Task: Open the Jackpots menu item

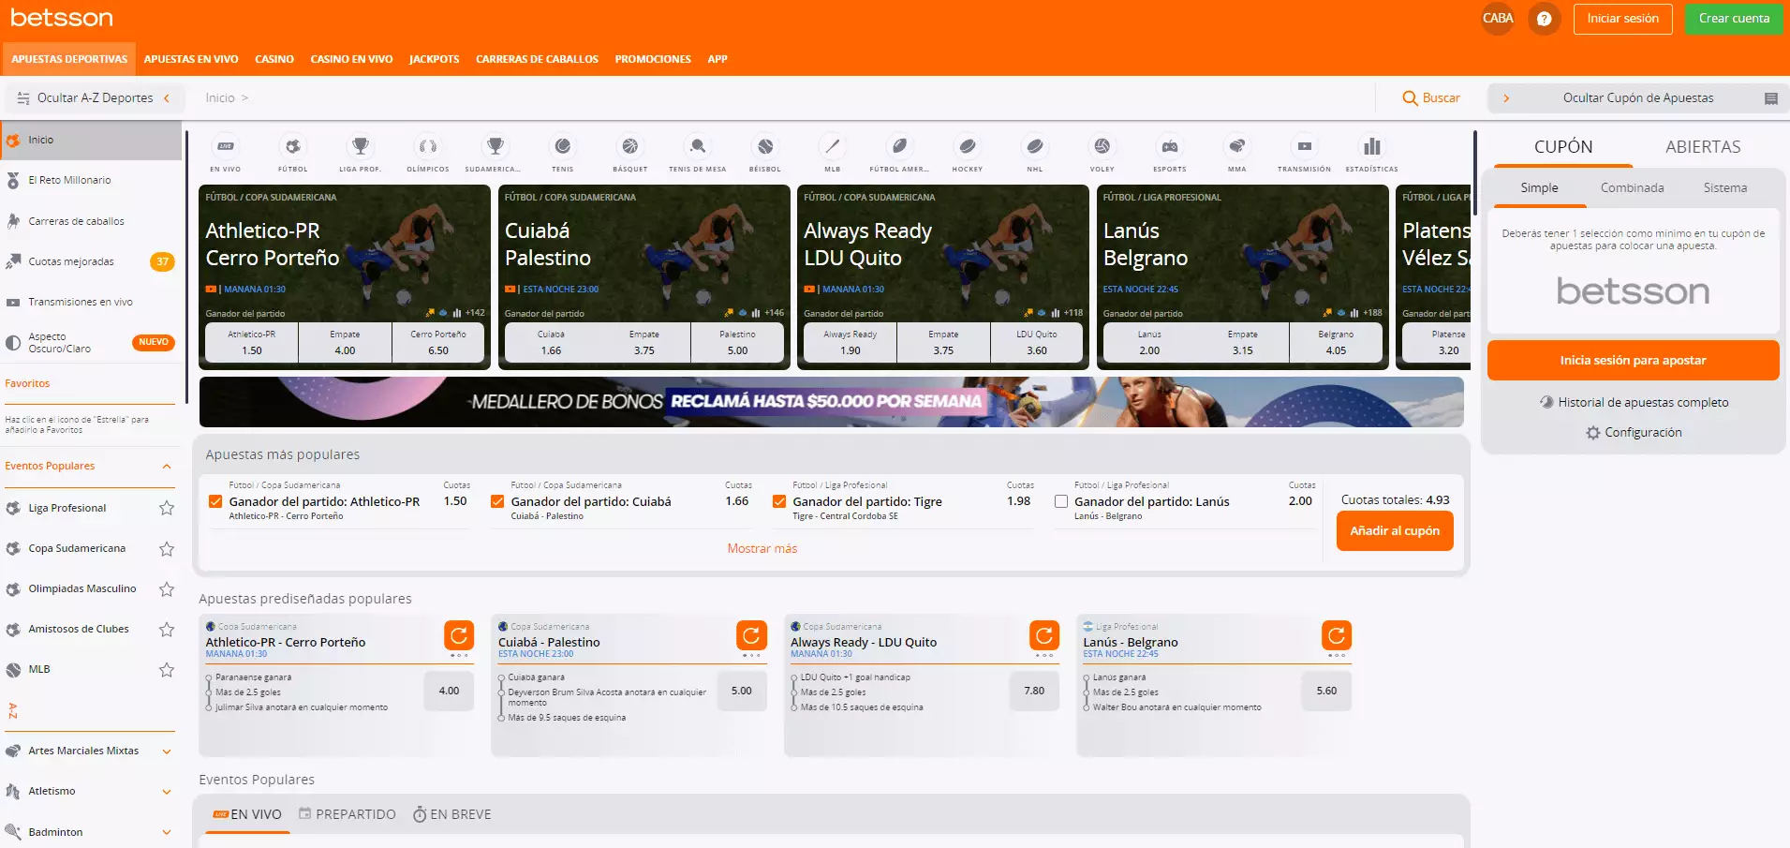Action: 435,59
